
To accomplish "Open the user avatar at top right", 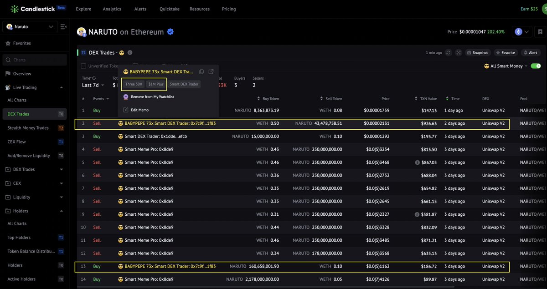I will click(x=545, y=9).
